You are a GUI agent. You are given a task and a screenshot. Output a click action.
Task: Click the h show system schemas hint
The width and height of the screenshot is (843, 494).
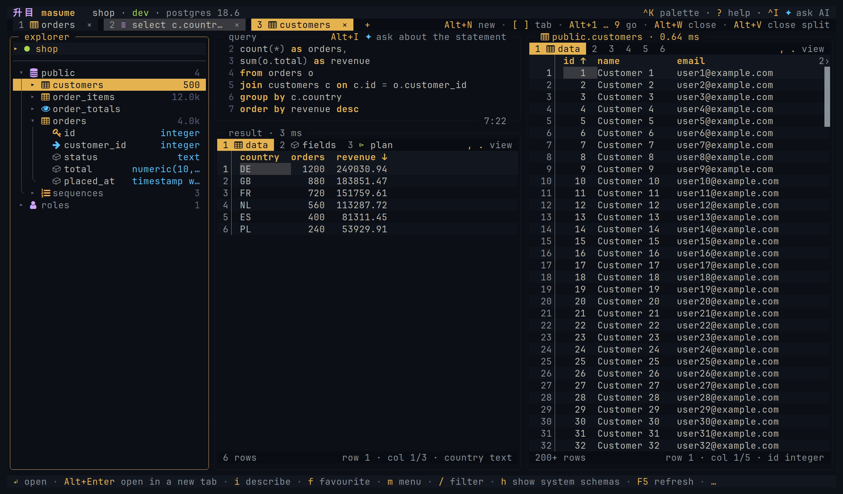[560, 481]
